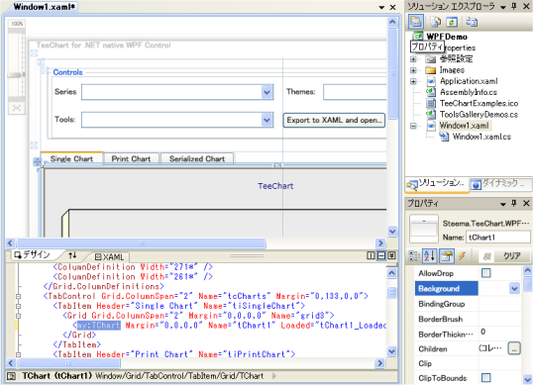Collapse the XAML pane with split icon

coord(392,255)
